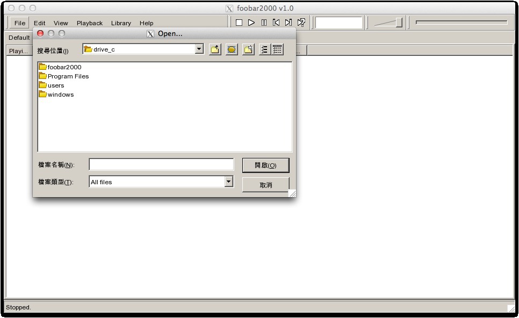Click the Stop playback button
The width and height of the screenshot is (519, 318).
coord(239,23)
